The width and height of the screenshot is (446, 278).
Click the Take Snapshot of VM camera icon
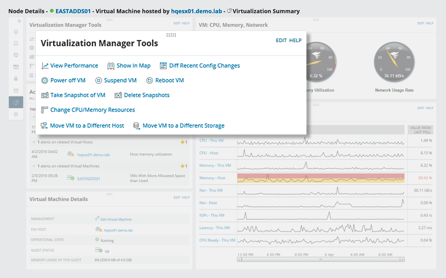point(44,95)
